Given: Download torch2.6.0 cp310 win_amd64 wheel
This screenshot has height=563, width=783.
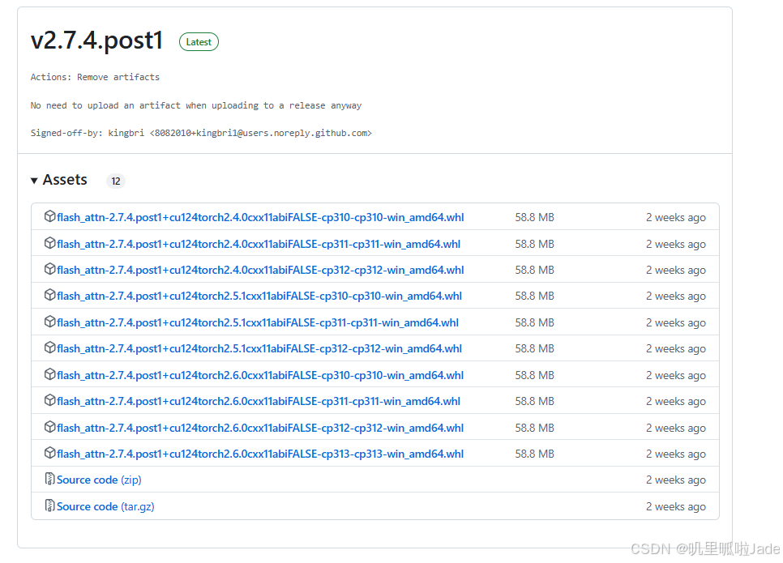Looking at the screenshot, I should pyautogui.click(x=260, y=375).
